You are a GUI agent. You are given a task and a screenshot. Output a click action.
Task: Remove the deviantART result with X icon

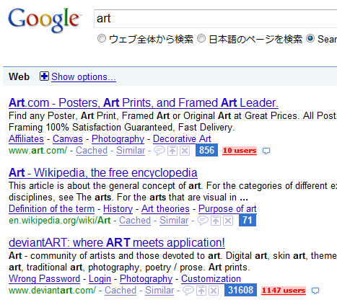pyautogui.click(x=214, y=291)
